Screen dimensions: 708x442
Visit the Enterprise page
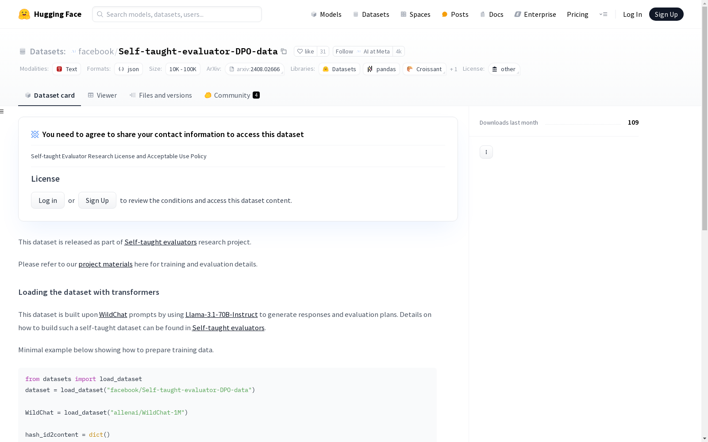click(x=535, y=14)
